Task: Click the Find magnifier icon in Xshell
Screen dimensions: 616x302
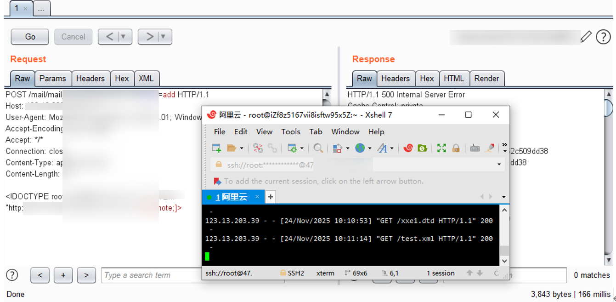Action: pos(318,148)
